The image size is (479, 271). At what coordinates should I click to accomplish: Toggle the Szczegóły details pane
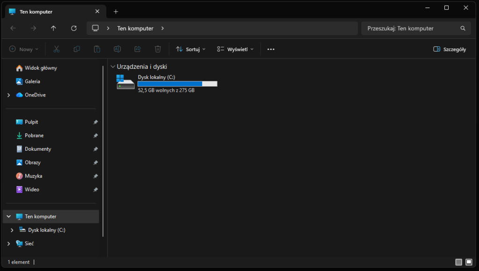tap(450, 49)
